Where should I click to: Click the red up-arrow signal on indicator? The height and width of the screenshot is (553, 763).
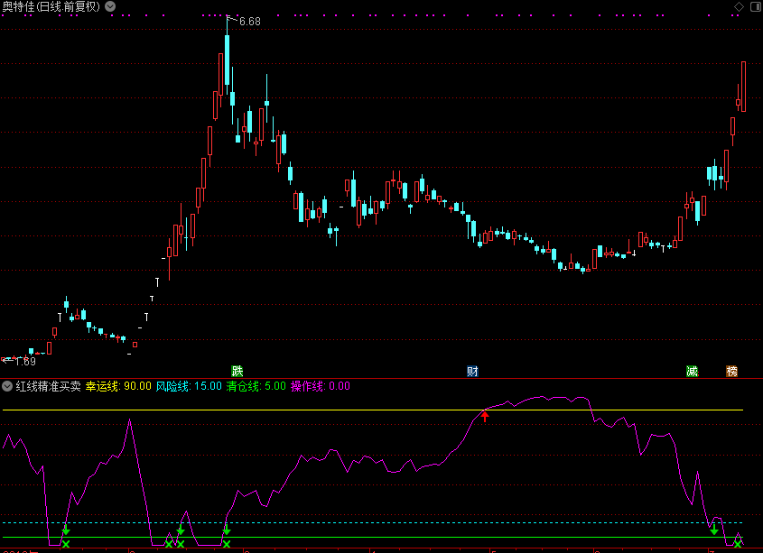(x=485, y=416)
